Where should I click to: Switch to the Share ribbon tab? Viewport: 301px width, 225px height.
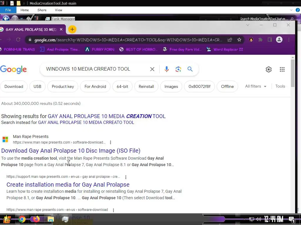click(42, 10)
